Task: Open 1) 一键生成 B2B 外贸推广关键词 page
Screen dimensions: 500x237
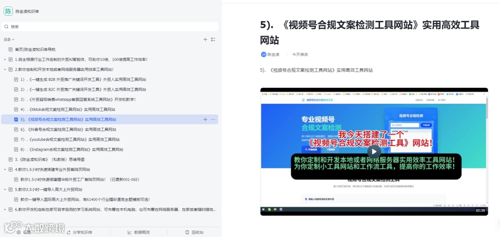Action: coord(83,79)
